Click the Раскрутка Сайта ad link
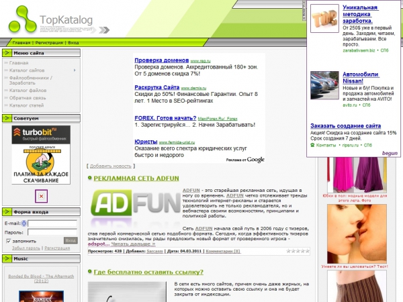Screen dimensions: 403x302 [156, 87]
